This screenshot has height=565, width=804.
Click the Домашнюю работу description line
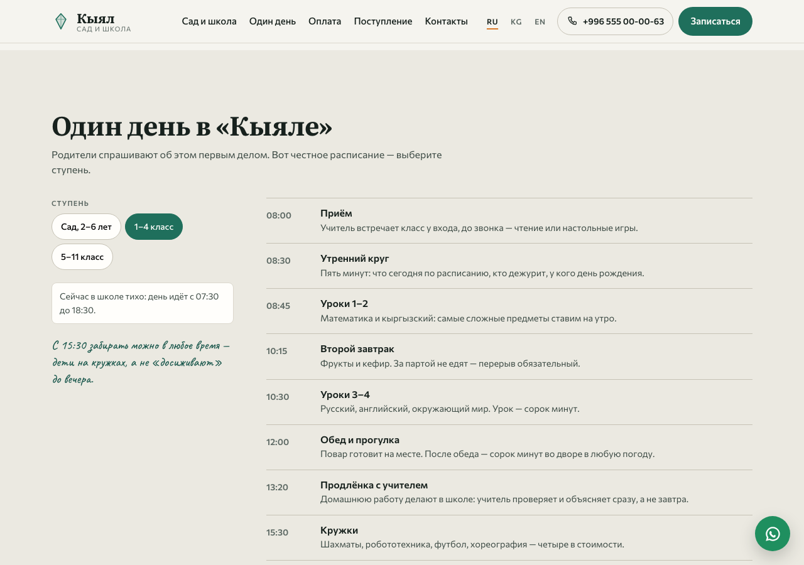pos(504,499)
